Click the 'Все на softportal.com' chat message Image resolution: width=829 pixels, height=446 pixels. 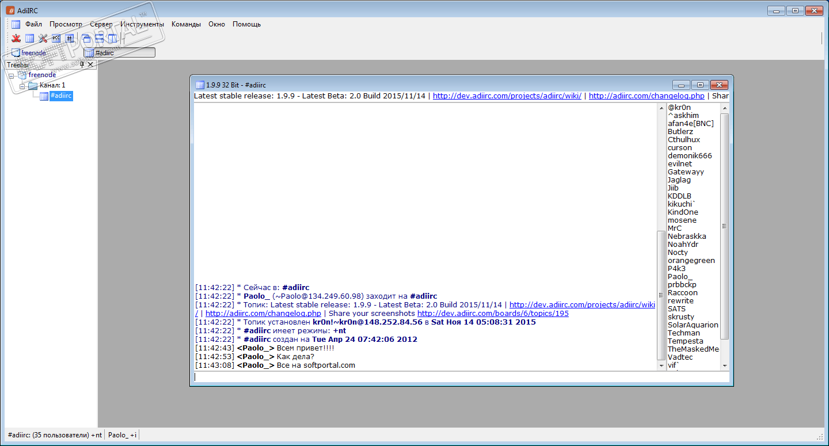click(x=316, y=365)
